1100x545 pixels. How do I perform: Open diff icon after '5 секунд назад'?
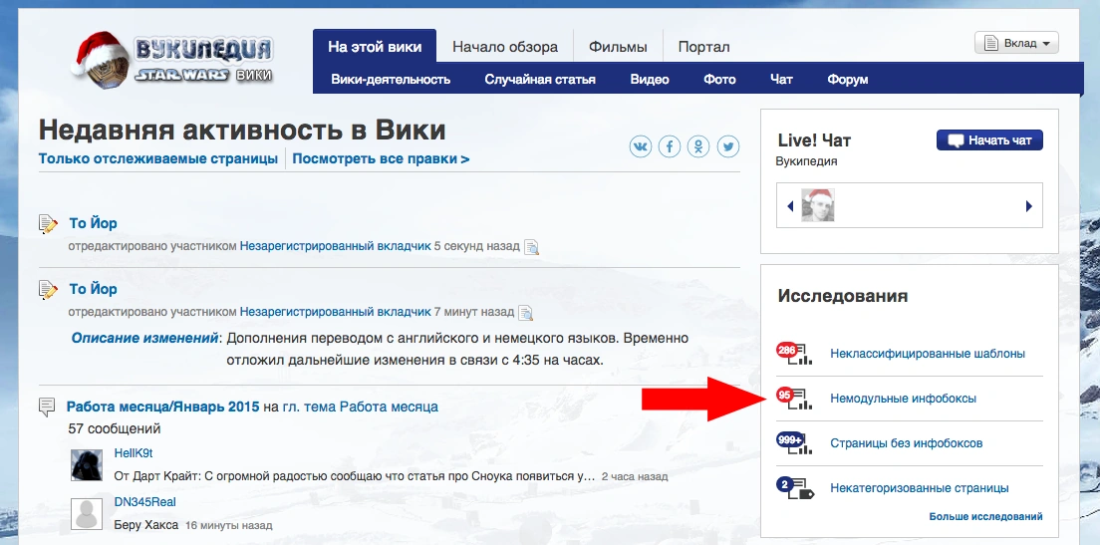(532, 247)
